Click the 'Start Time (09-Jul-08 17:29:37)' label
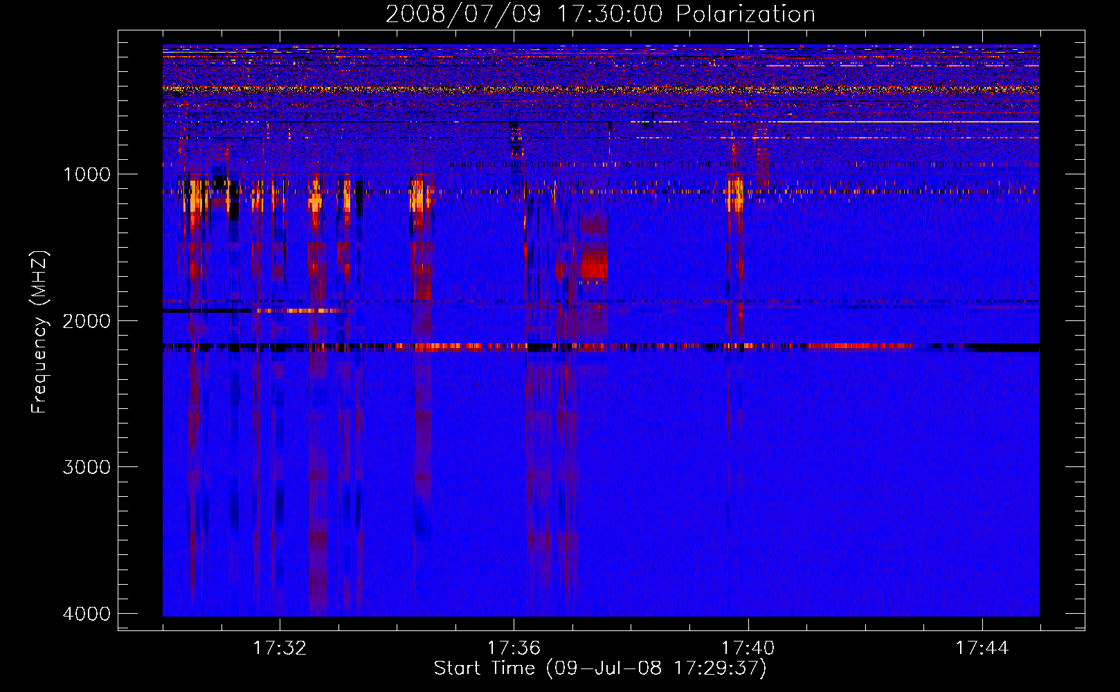This screenshot has width=1120, height=692. click(x=600, y=668)
